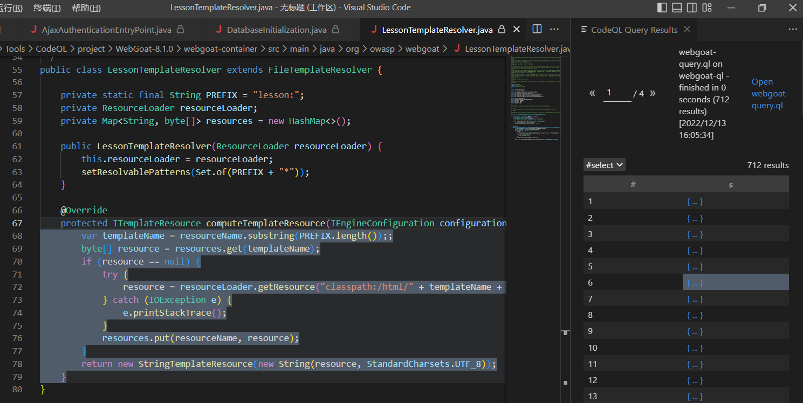Screen dimensions: 803x403
Task: Click 'StringTemplateResource' on line 78
Action: 195,364
